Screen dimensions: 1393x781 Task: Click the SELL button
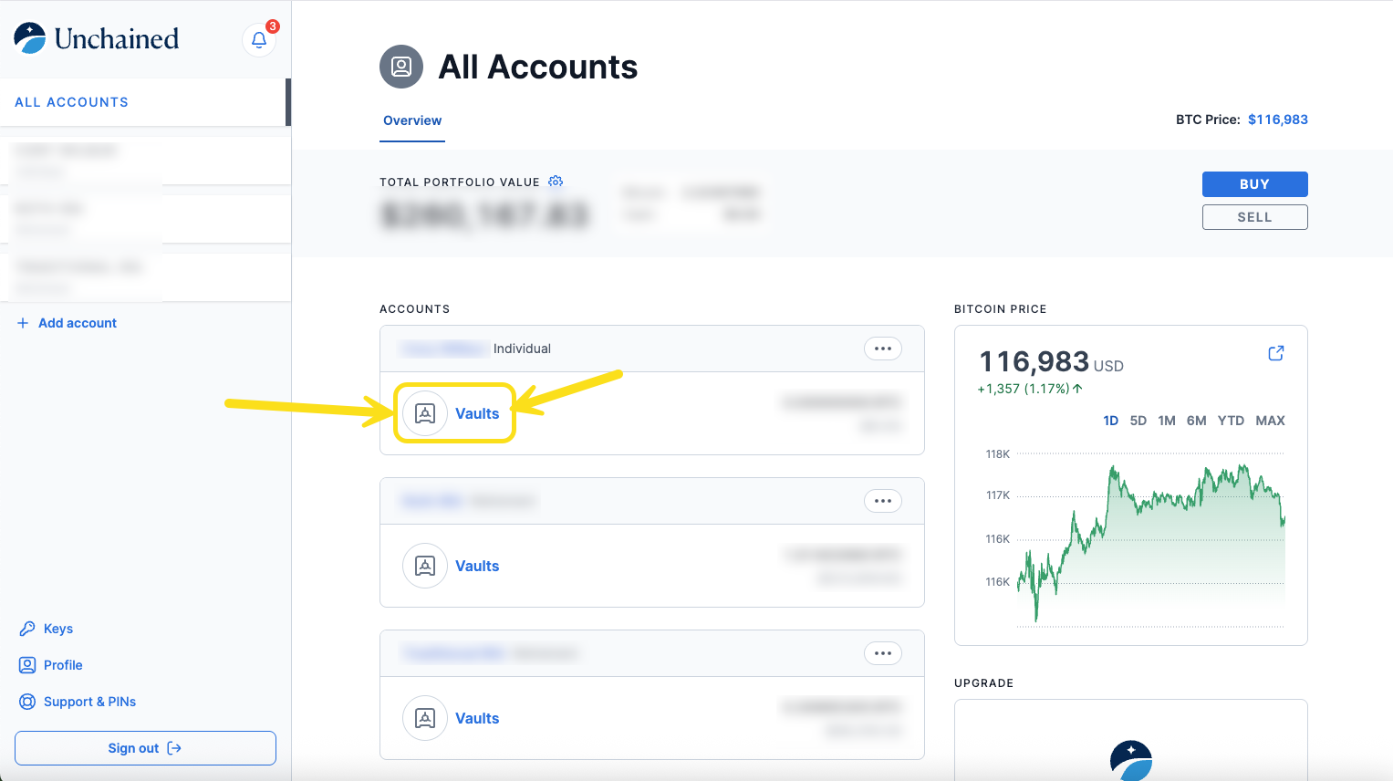[x=1254, y=217]
